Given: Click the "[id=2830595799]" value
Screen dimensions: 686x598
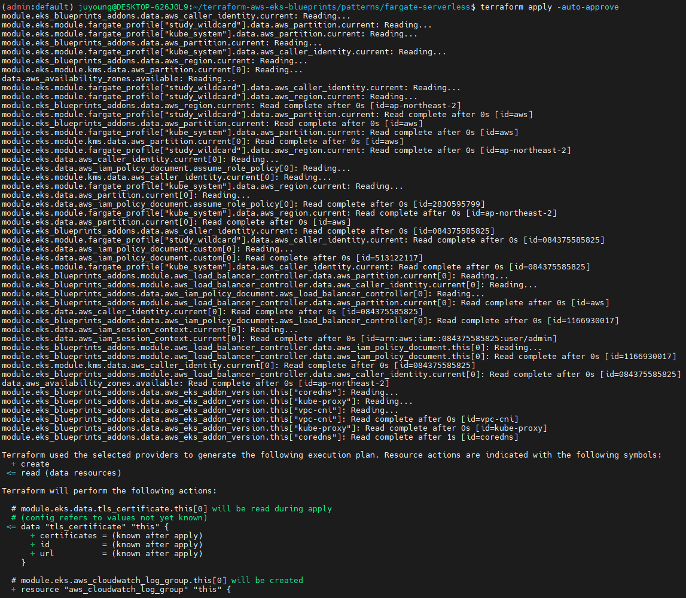Looking at the screenshot, I should (x=449, y=204).
